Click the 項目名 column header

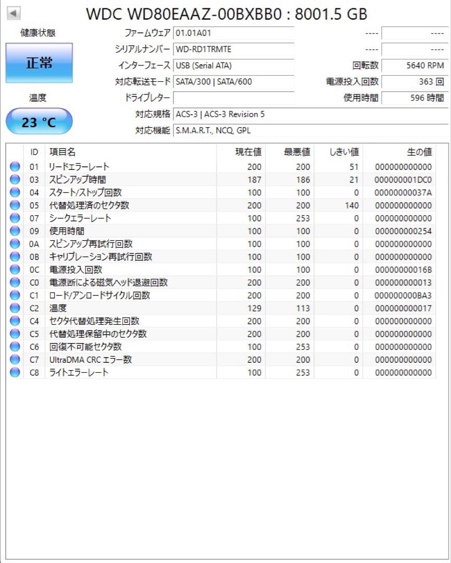coord(131,152)
